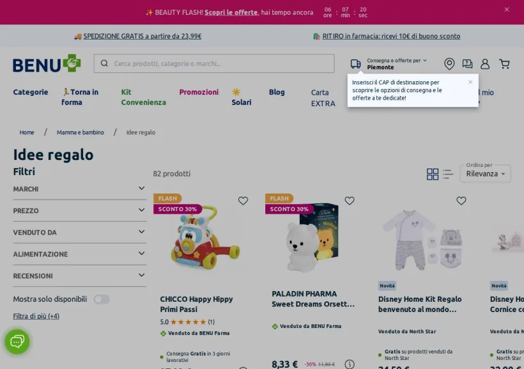Click Venduto da North Star under Kit Regalo
524x369 pixels.
[x=407, y=331]
